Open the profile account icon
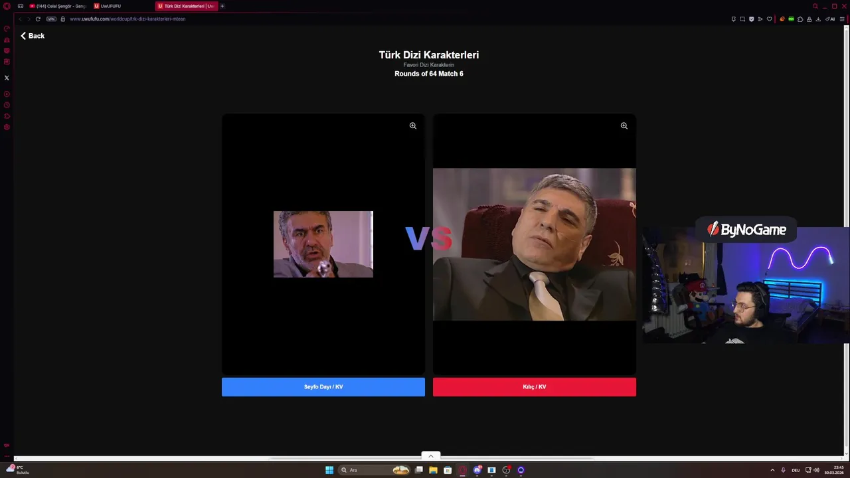Viewport: 850px width, 478px height. coord(809,19)
